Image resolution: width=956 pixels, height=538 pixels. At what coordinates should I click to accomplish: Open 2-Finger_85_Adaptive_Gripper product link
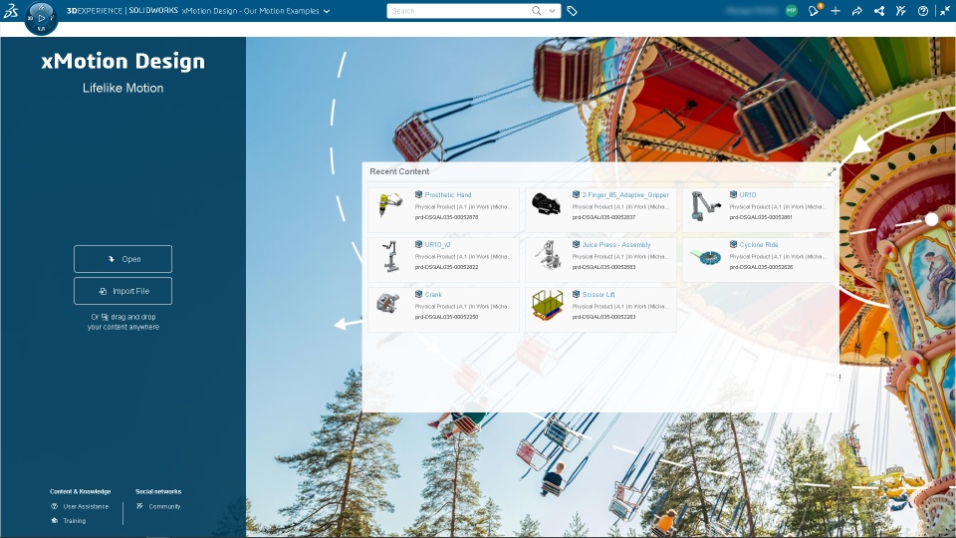pyautogui.click(x=625, y=195)
